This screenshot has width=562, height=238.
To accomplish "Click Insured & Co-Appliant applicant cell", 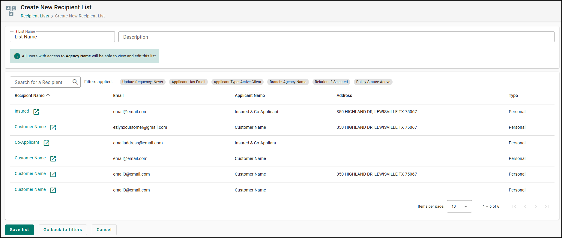I will pyautogui.click(x=256, y=143).
